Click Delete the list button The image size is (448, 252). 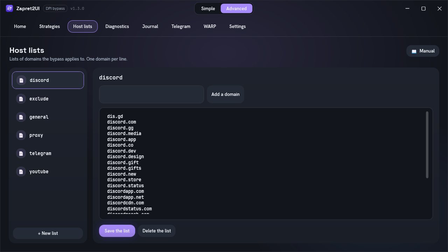point(156,231)
